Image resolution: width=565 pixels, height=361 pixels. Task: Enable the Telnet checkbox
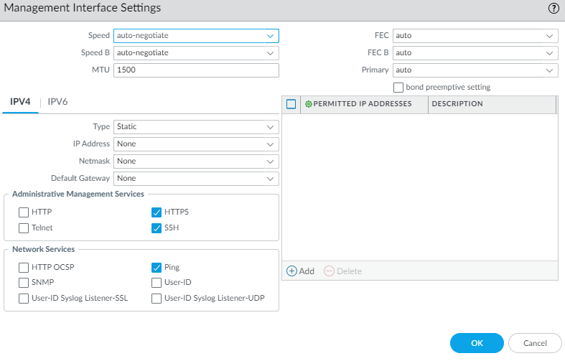(24, 228)
